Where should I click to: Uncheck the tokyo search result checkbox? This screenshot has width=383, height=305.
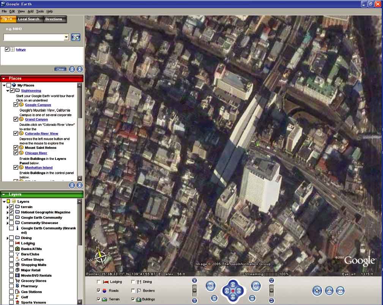[7, 49]
